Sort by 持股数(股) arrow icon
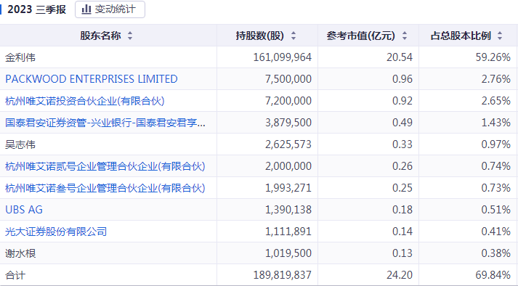Screen dimensions: 518x286 point(294,36)
